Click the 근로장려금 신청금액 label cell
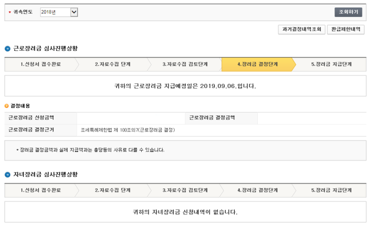 (41, 118)
